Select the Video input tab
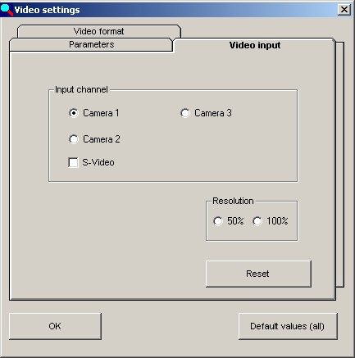 (x=255, y=45)
